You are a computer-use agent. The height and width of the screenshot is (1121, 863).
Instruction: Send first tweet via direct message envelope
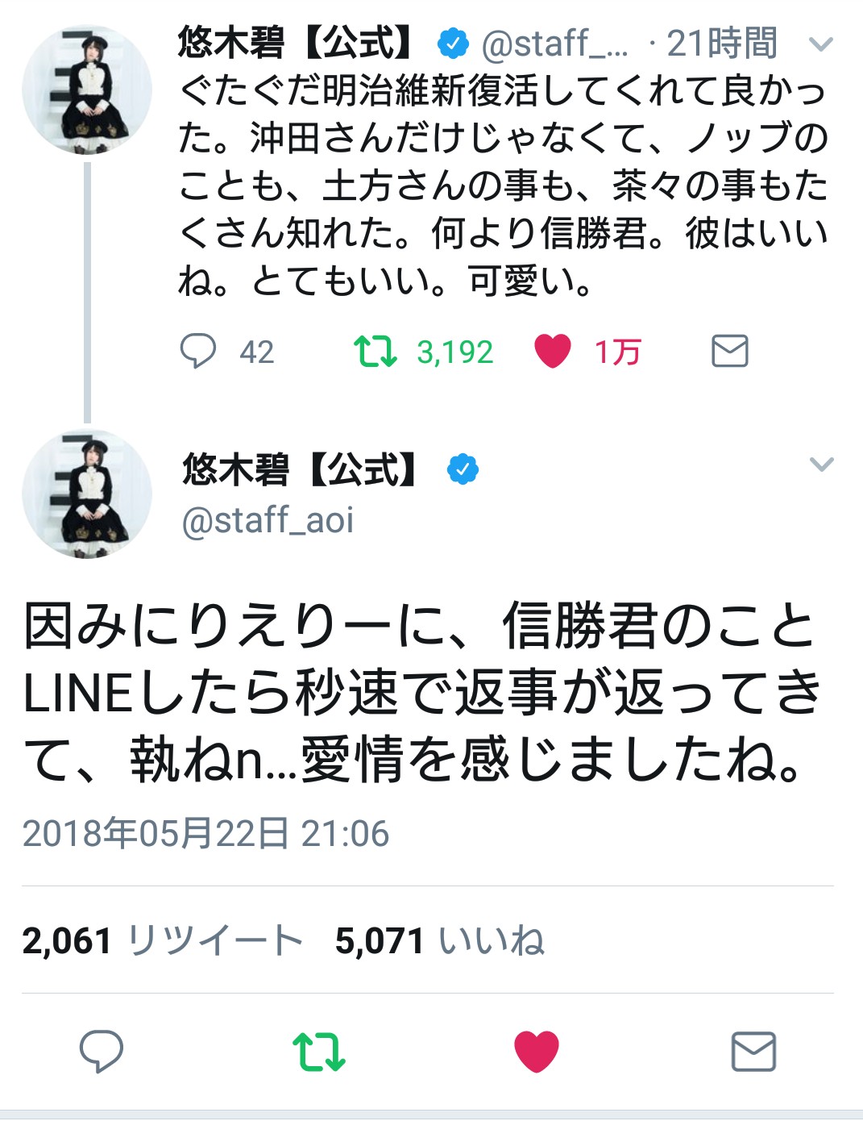(730, 352)
